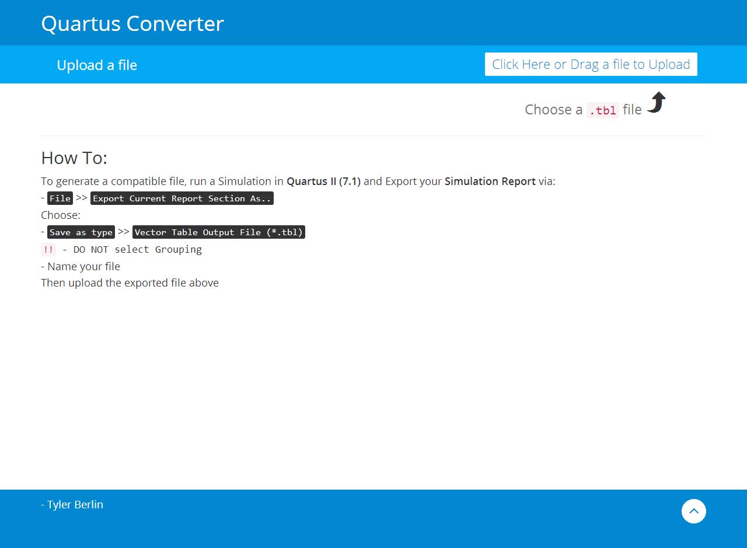
Task: Select the 'Upload a file' heading
Action: (97, 65)
